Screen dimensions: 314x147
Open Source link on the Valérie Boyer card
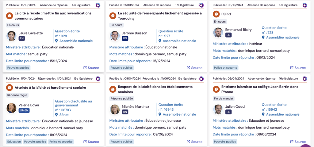click(x=91, y=142)
